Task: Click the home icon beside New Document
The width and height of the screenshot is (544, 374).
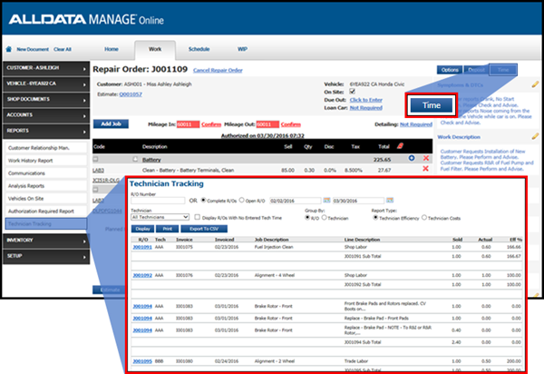Action: pyautogui.click(x=9, y=49)
